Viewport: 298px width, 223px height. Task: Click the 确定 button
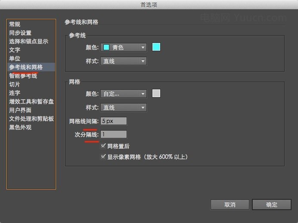[272, 205]
